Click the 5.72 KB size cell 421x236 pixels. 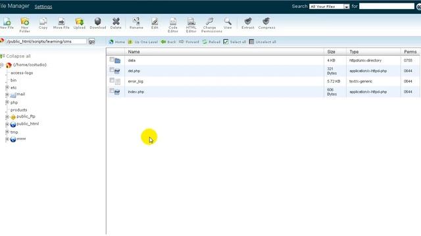(334, 81)
